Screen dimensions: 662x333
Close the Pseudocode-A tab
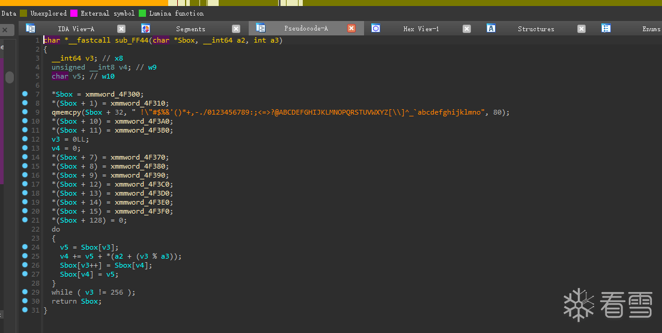click(x=351, y=28)
